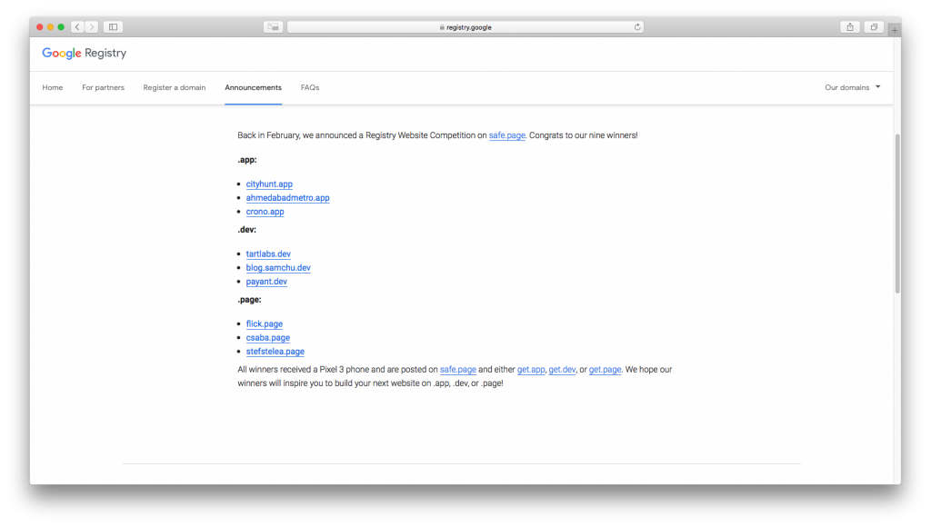Go to the FAQs tab

pos(310,87)
